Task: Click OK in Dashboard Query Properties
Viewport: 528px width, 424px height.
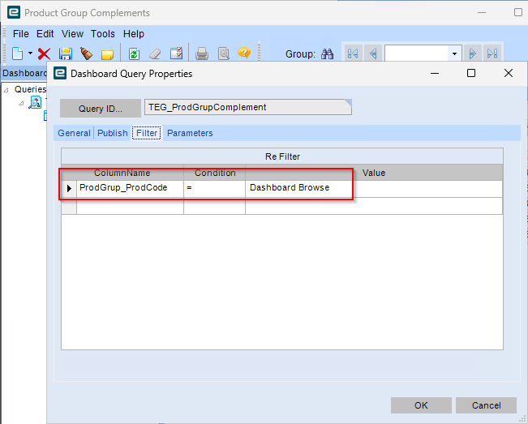Action: pos(421,405)
